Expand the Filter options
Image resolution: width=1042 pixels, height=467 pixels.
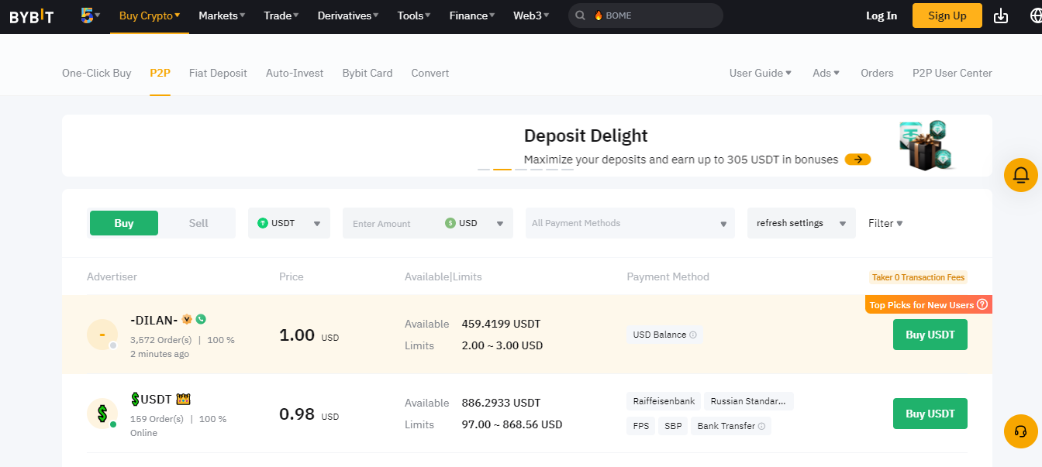point(885,223)
